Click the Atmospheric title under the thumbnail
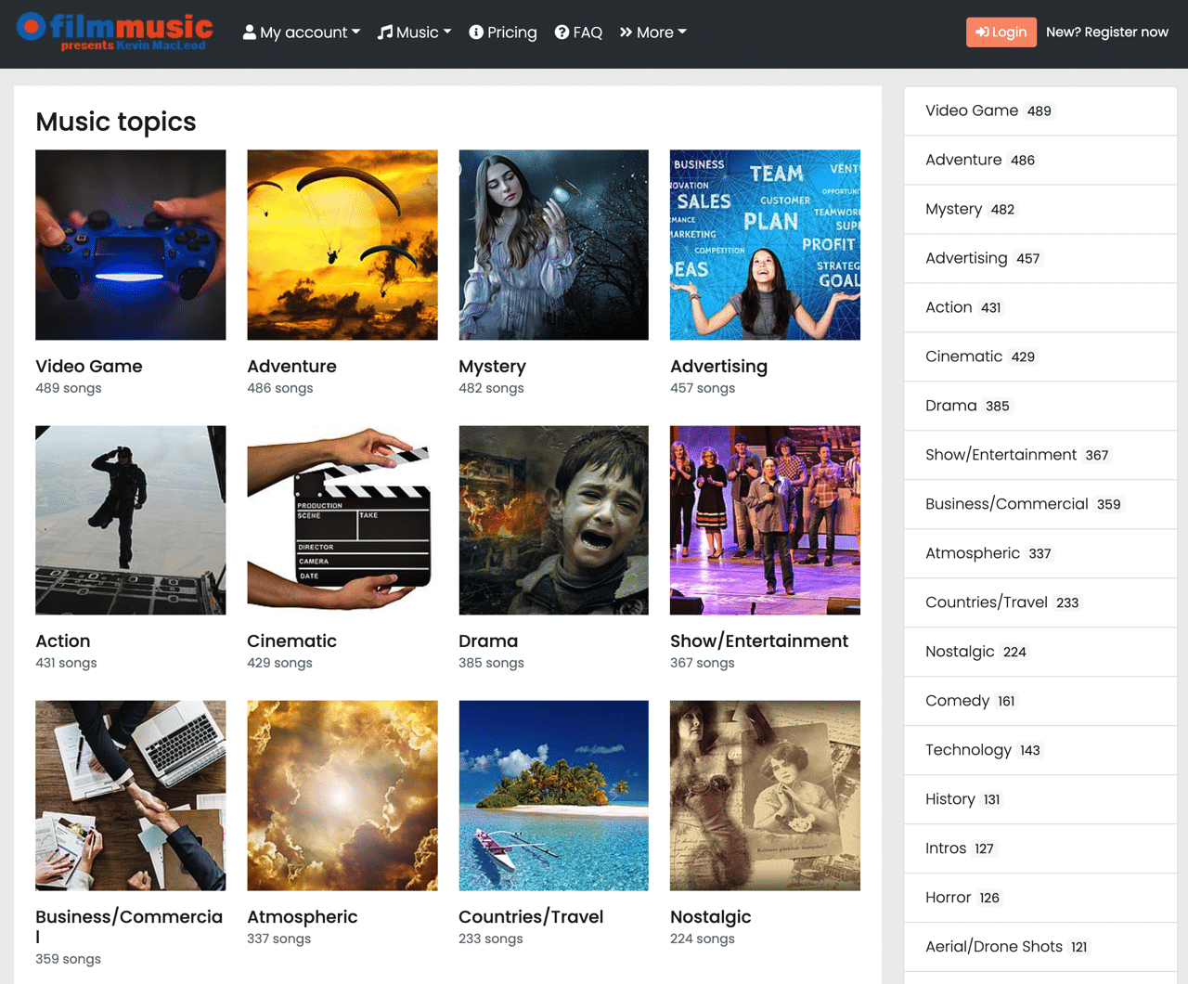 tap(303, 916)
